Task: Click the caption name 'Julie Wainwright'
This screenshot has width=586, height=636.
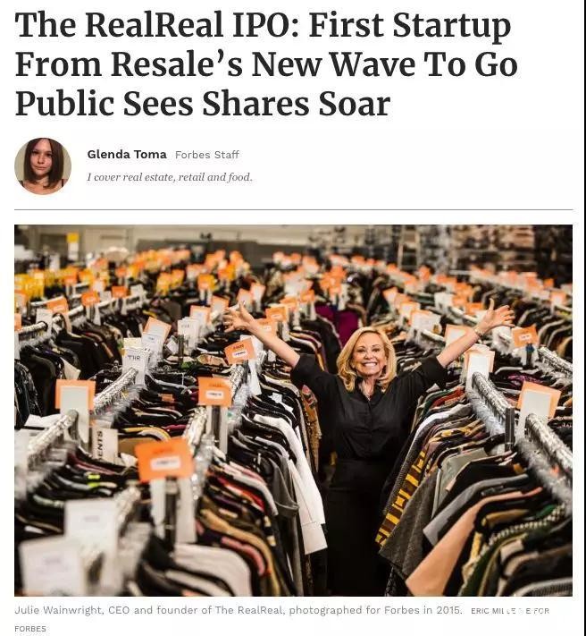Action: 59,610
